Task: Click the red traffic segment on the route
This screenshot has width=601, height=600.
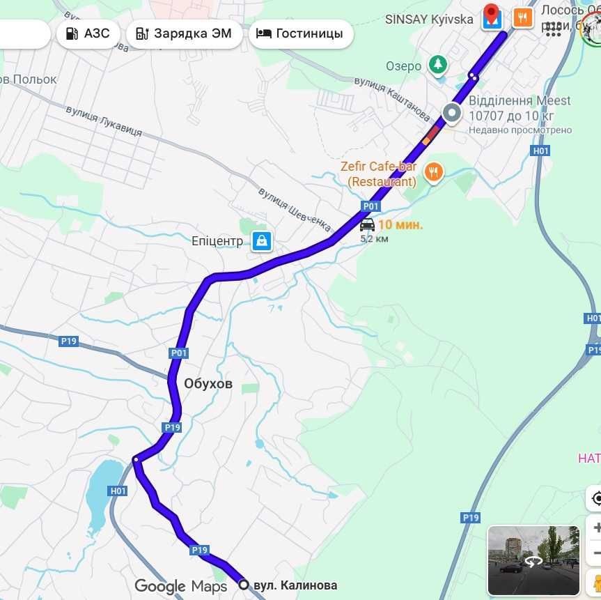Action: tap(434, 132)
